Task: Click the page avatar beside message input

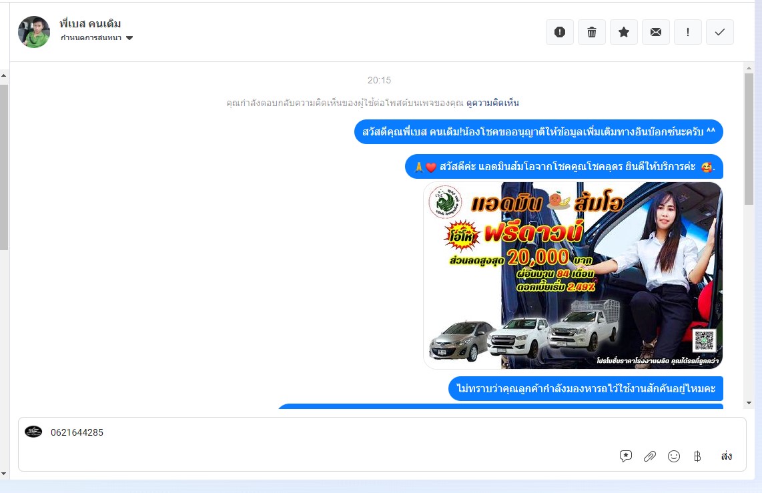Action: point(33,432)
